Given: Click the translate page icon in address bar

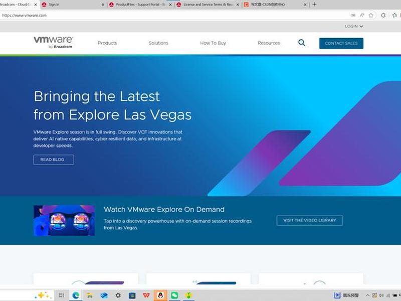Looking at the screenshot, I should [x=353, y=16].
